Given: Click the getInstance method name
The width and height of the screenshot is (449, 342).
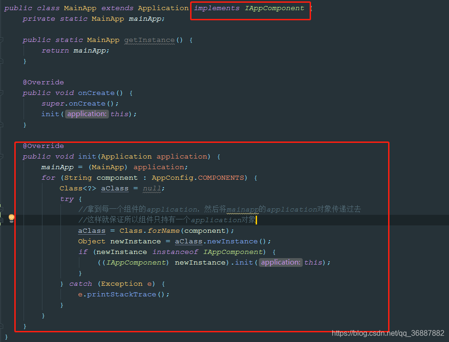Looking at the screenshot, I should (x=150, y=40).
